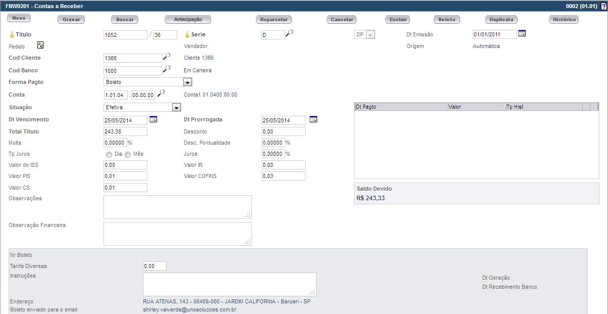Expand Forma Pagto dropdown
This screenshot has width=608, height=314.
[x=187, y=82]
